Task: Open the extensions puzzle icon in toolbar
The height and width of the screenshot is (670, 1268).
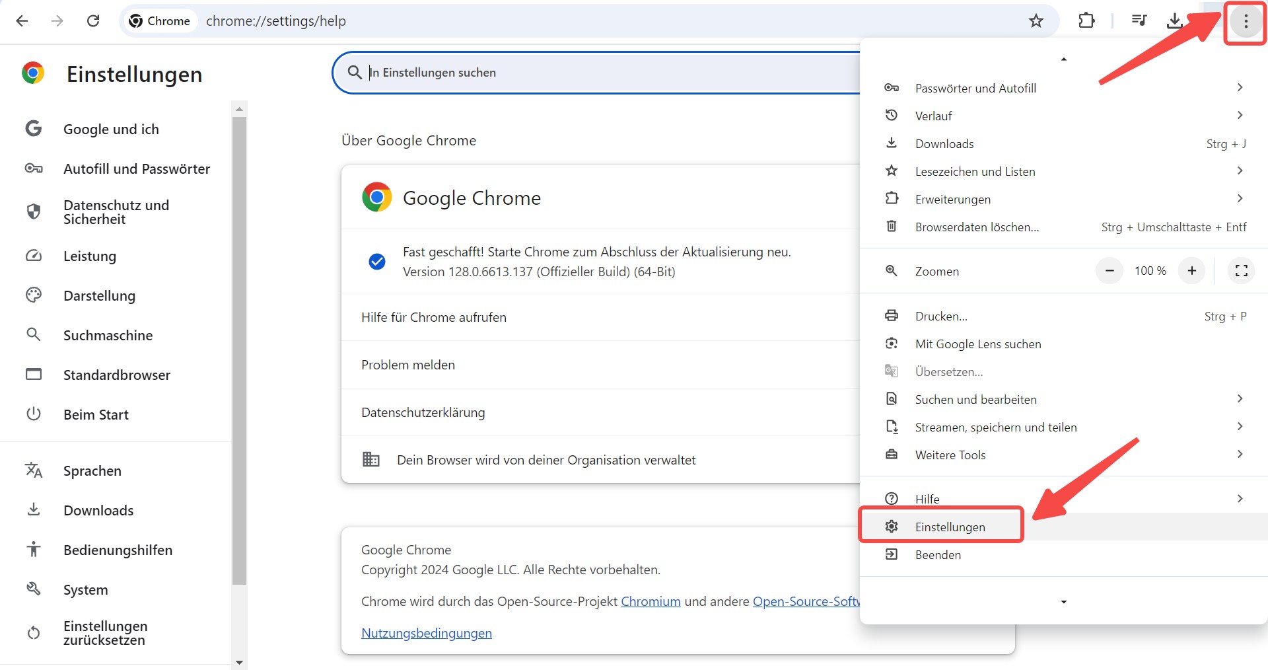Action: point(1086,21)
